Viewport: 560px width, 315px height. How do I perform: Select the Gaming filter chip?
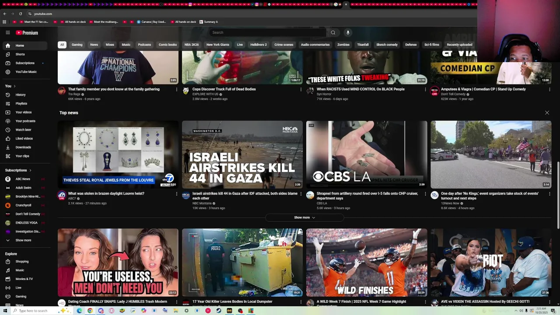[77, 45]
